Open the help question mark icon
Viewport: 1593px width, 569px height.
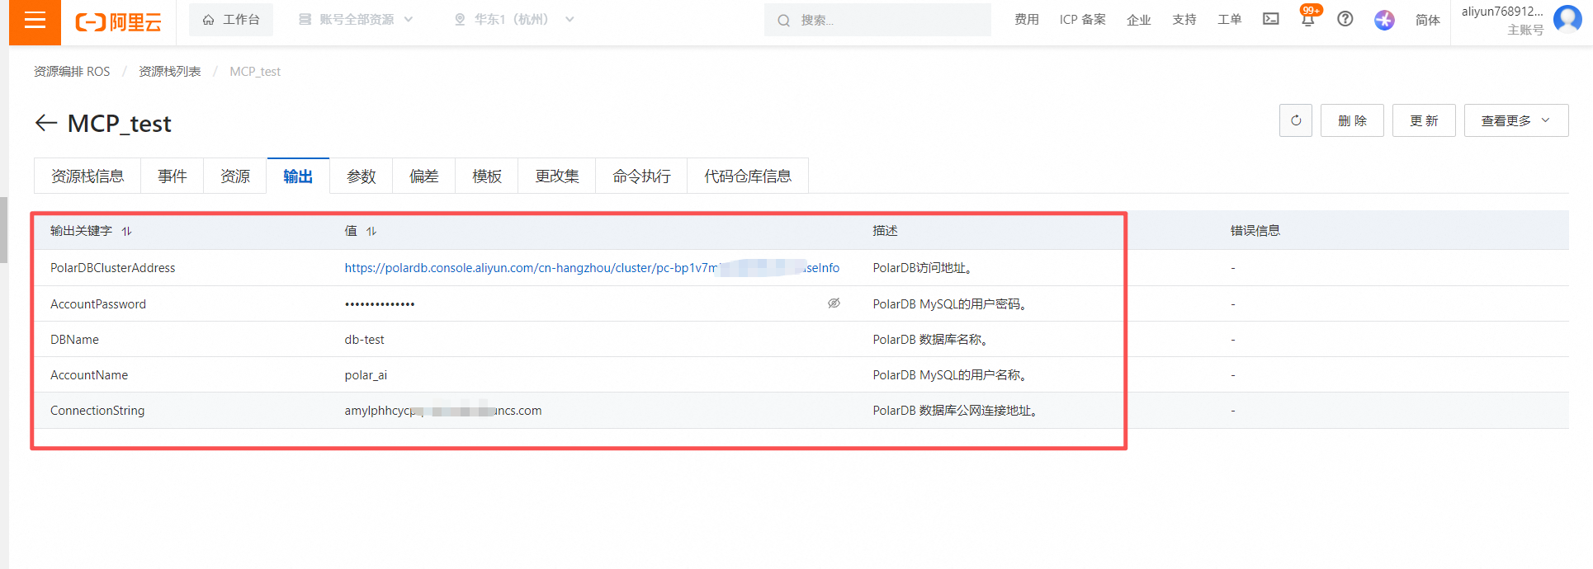(1345, 19)
